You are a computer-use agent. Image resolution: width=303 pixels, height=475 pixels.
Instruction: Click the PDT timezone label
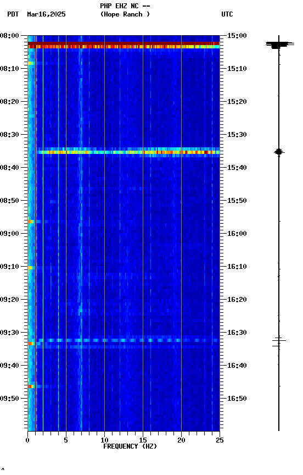[x=13, y=14]
